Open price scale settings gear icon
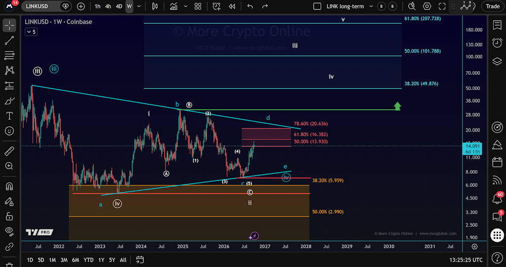The height and width of the screenshot is (267, 506). pos(474,246)
